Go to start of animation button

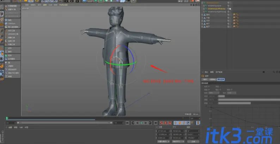point(127,123)
